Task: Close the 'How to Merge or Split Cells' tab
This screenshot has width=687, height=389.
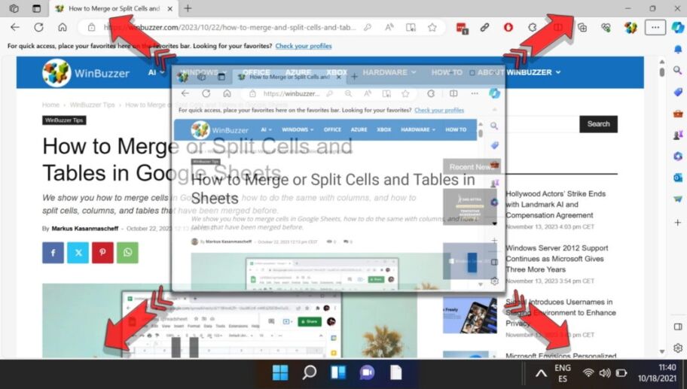Action: click(170, 8)
